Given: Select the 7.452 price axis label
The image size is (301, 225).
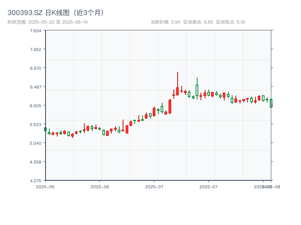Looking at the screenshot, I should point(35,49).
